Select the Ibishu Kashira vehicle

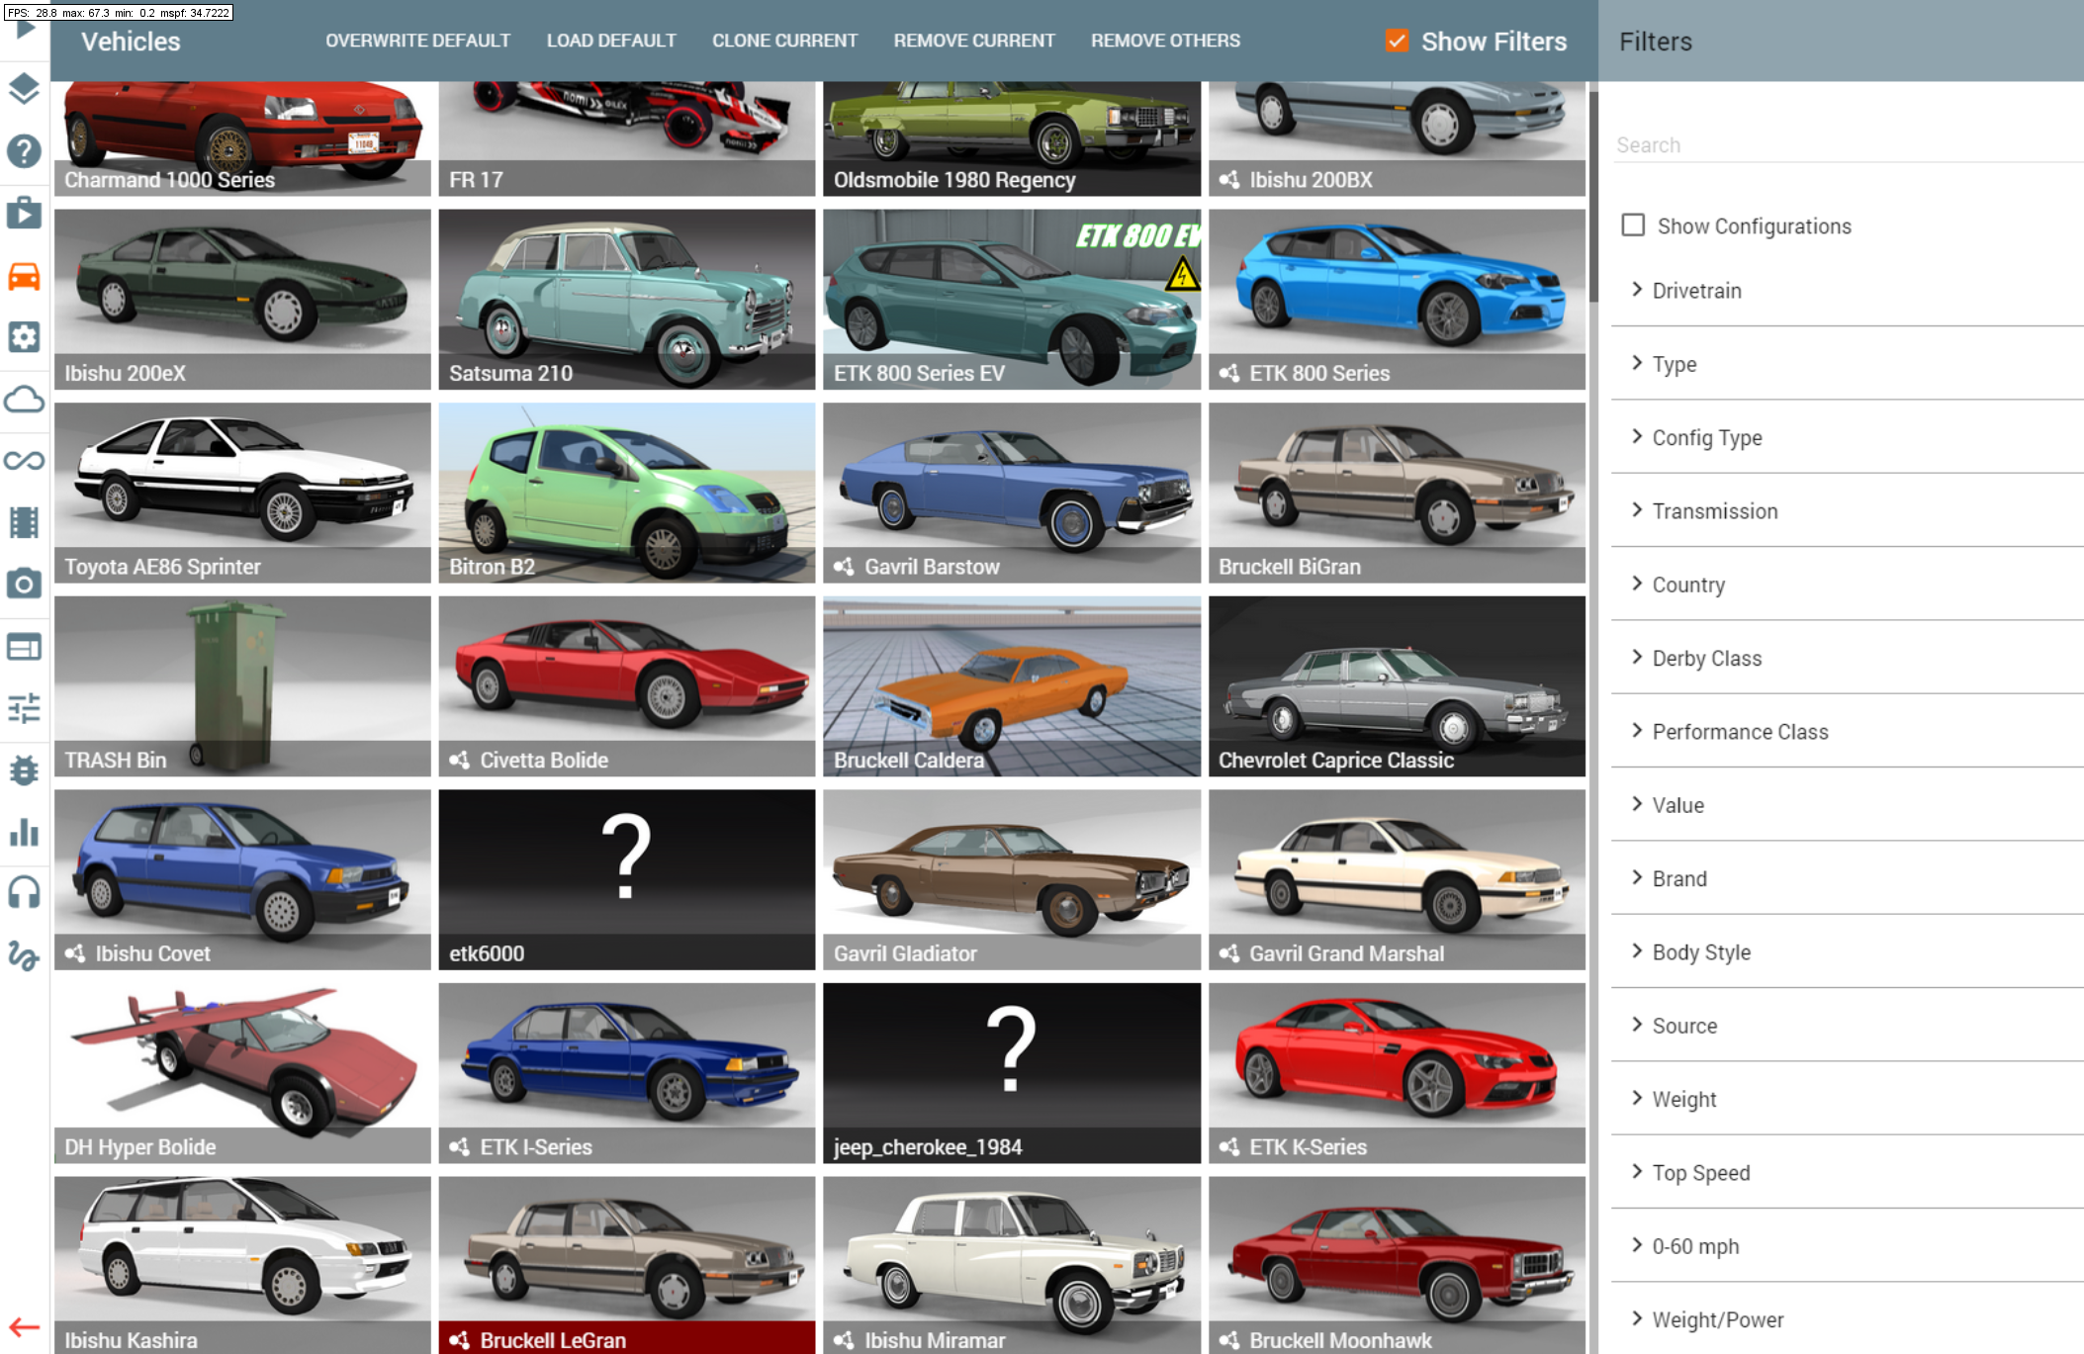(x=242, y=1265)
